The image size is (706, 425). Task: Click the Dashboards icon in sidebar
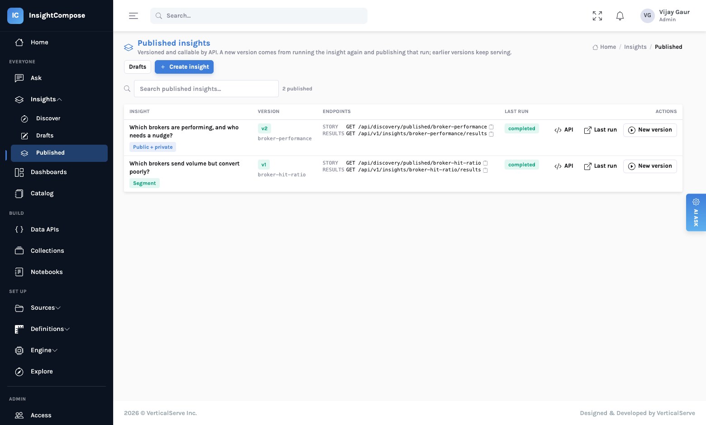tap(19, 172)
